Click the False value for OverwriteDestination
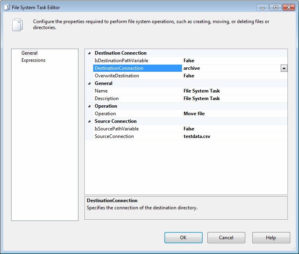 tap(189, 76)
